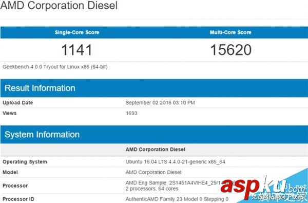This screenshot has height=203, width=308.
Task: Click the Views row label
Action: click(x=9, y=113)
